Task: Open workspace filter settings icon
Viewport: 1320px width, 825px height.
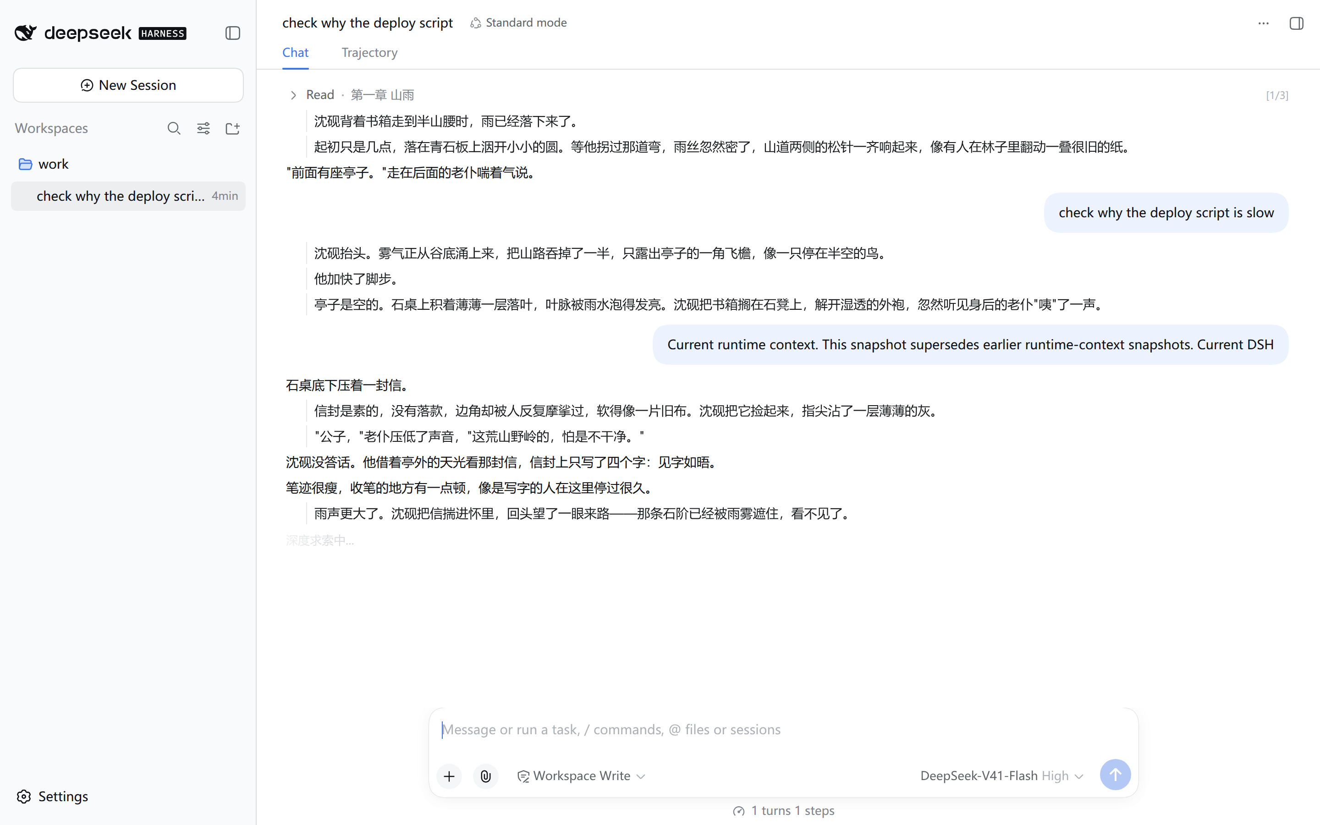Action: click(x=203, y=128)
